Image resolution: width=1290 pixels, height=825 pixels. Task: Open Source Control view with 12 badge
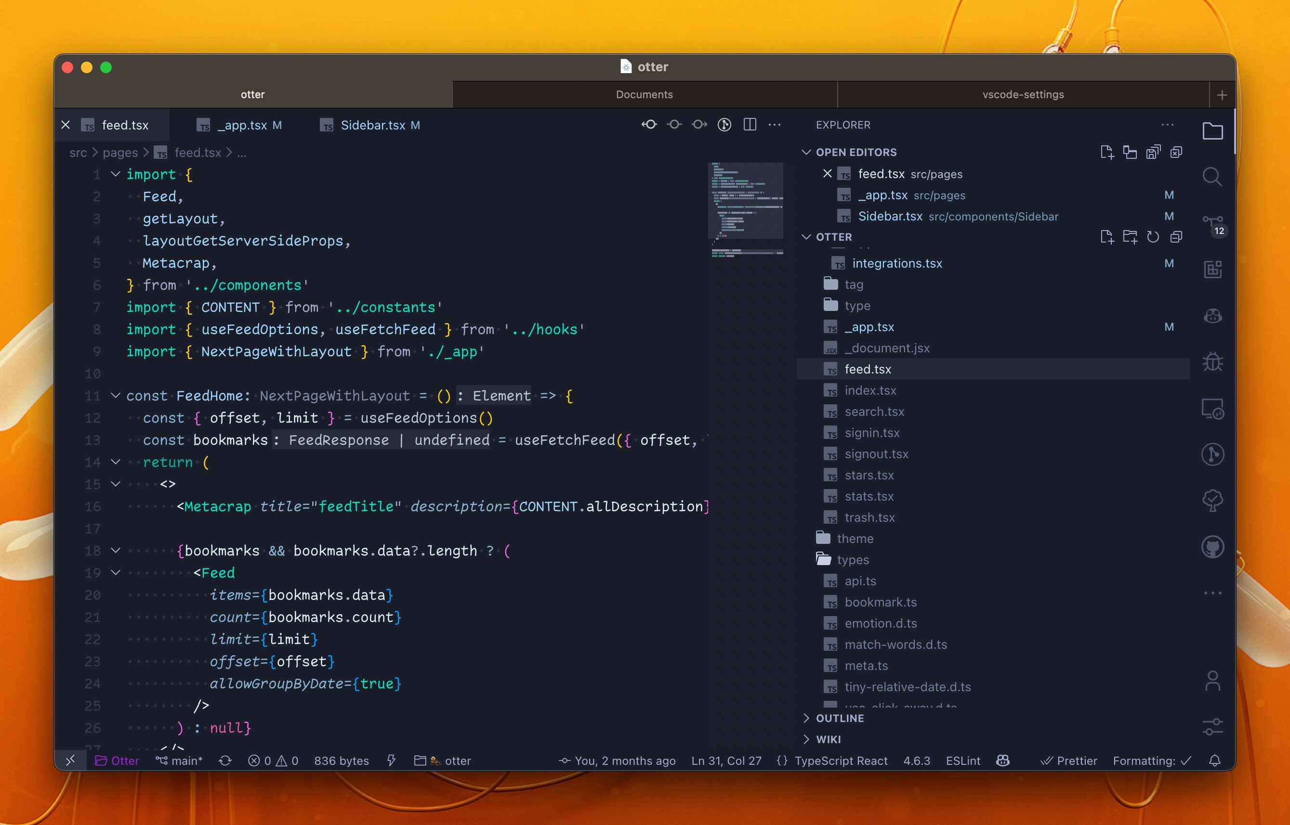point(1213,225)
